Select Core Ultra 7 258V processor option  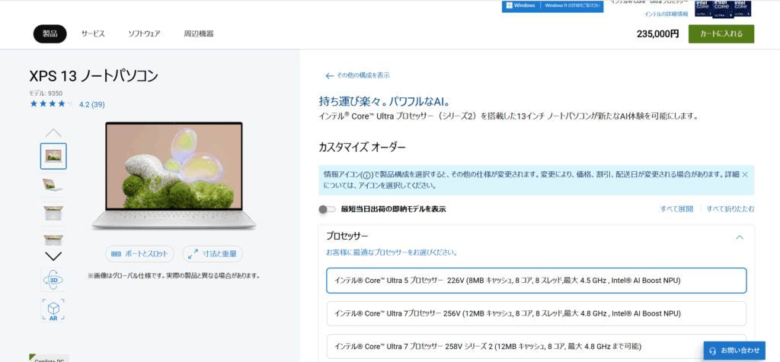[536, 346]
